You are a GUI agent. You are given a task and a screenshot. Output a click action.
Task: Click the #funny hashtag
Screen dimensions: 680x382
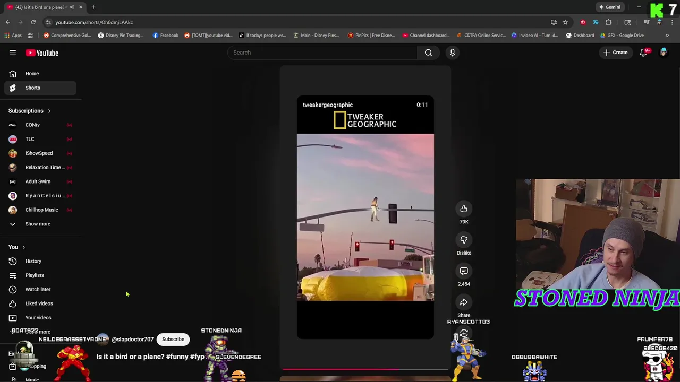[177, 357]
